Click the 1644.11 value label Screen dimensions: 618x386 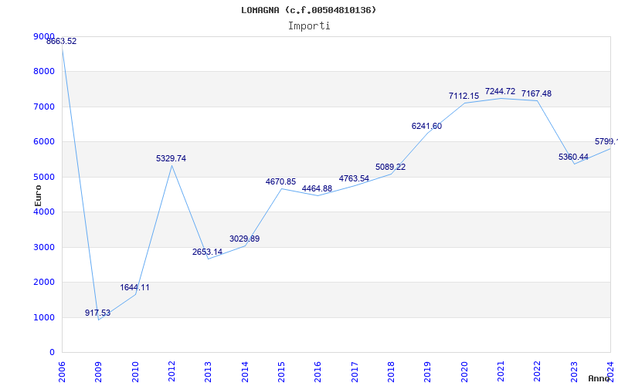pos(134,287)
